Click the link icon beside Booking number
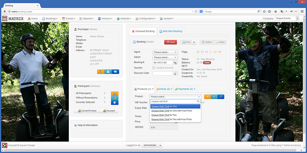 point(175,63)
